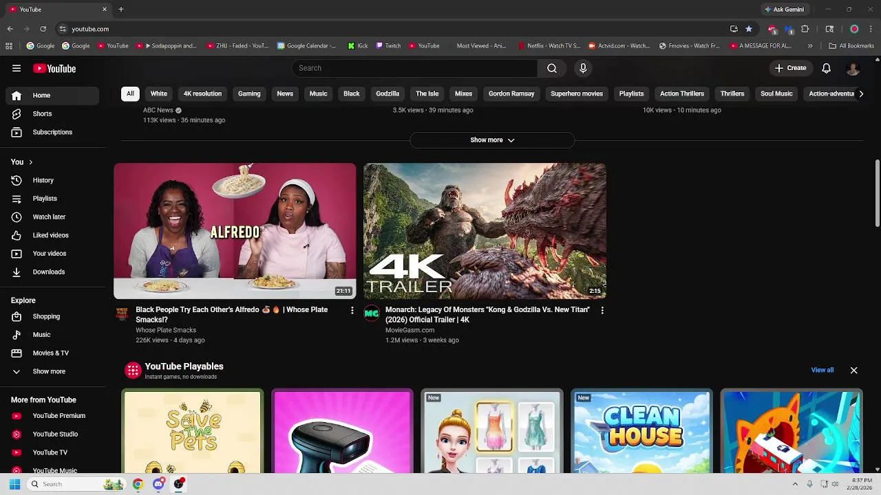Expand the You section chevron
Screen dimensions: 881x495
pyautogui.click(x=30, y=162)
